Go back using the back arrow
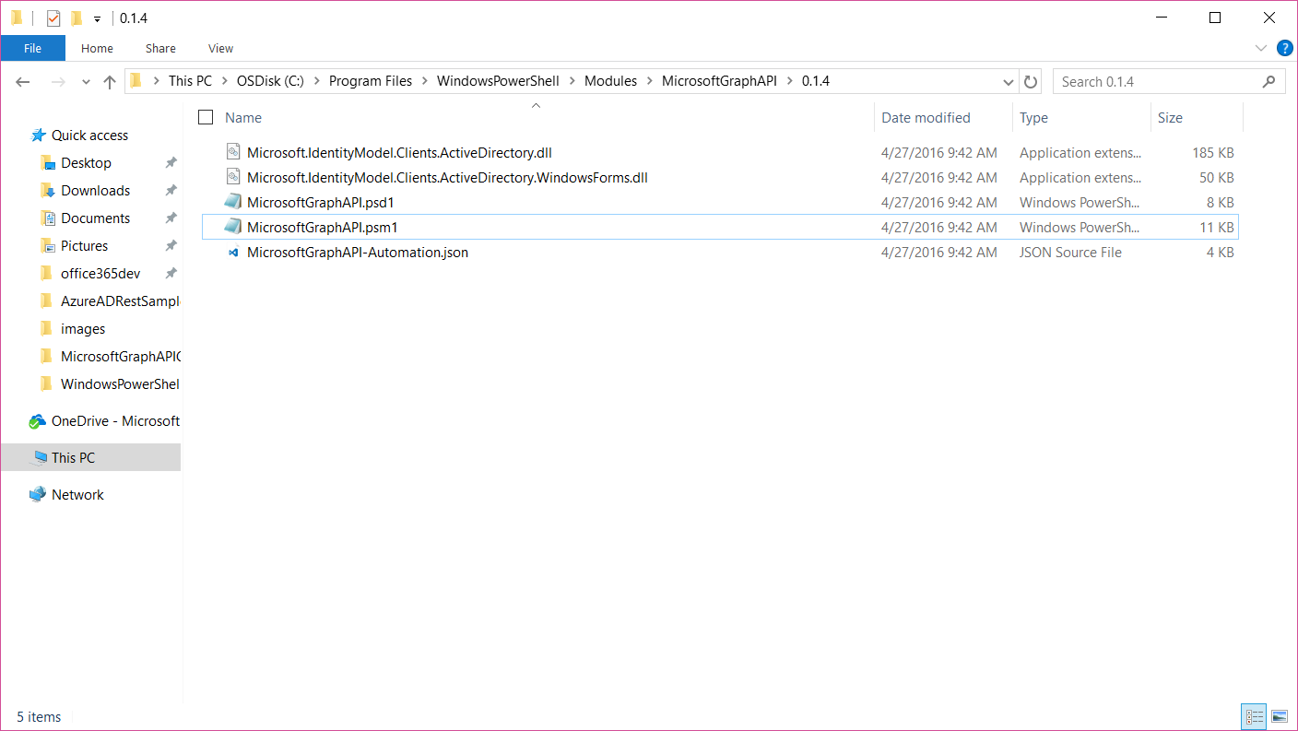Image resolution: width=1298 pixels, height=731 pixels. 22,81
